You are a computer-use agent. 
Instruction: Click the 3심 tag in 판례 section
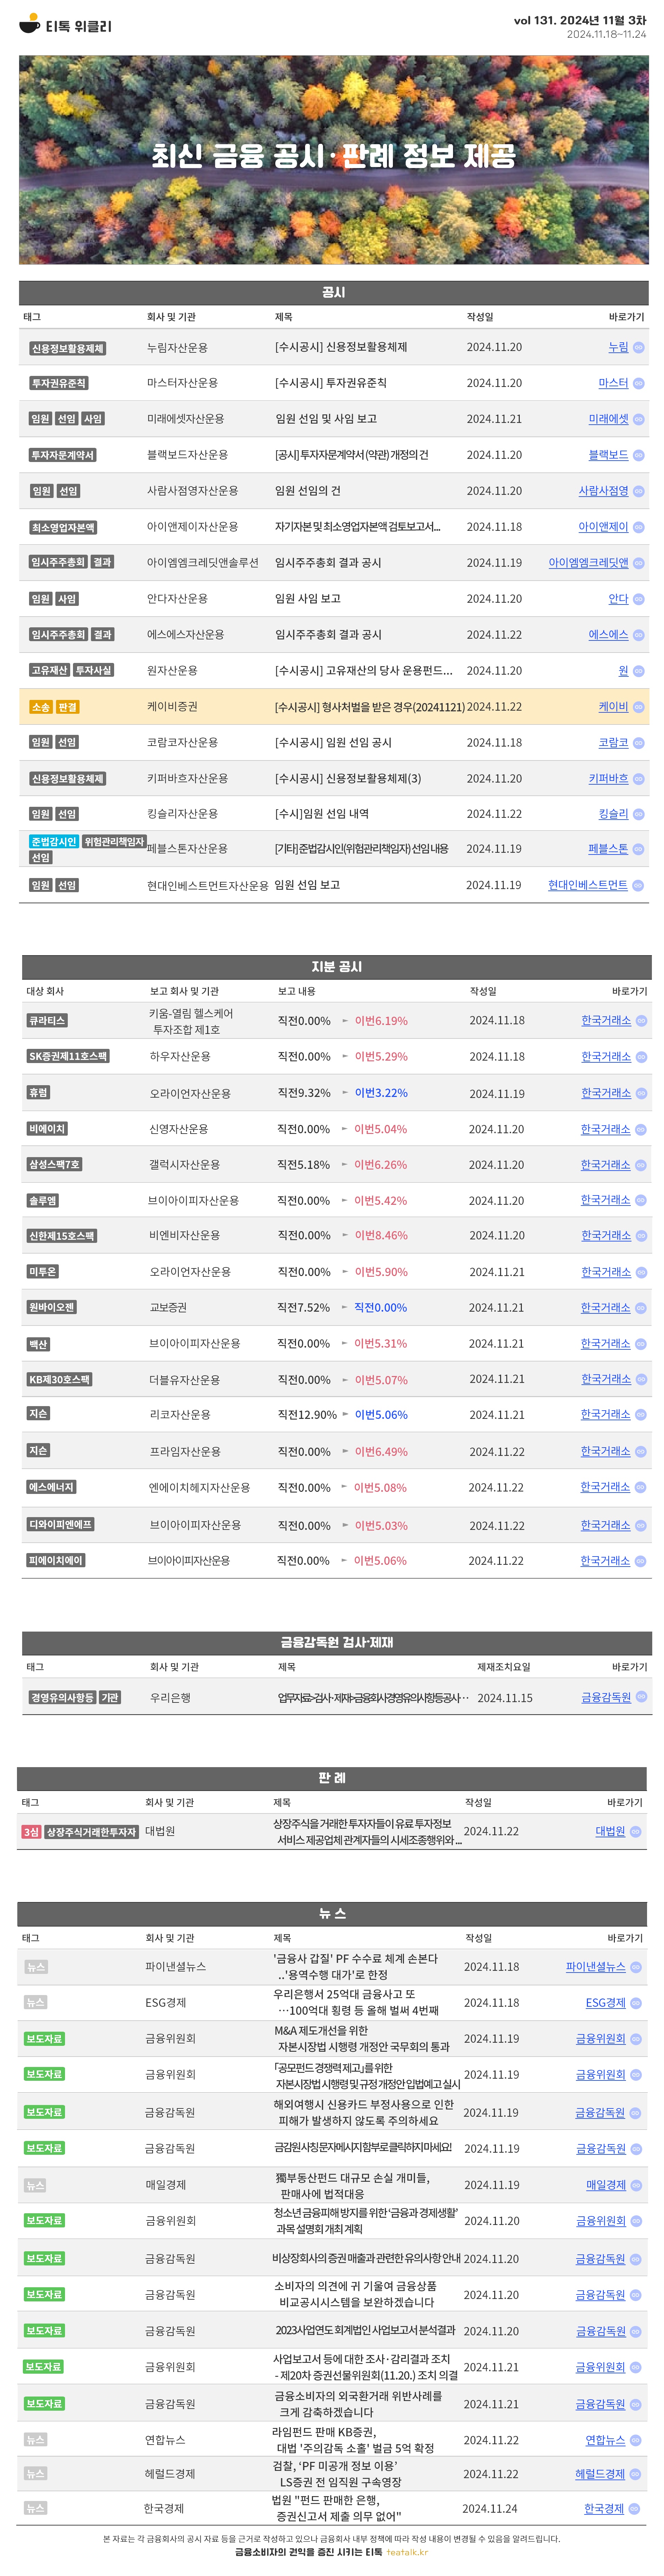pos(31,1832)
